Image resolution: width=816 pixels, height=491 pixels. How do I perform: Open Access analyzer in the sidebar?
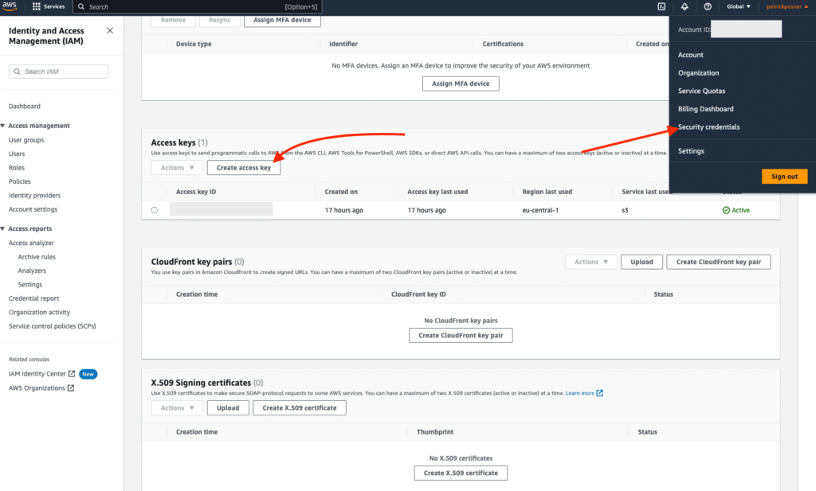coord(31,244)
